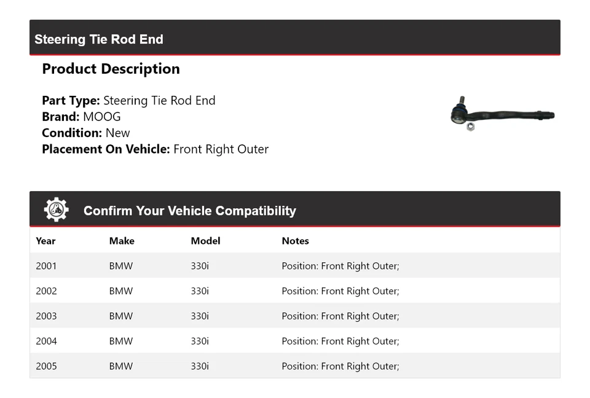Select the 2002 year cell
This screenshot has height=398, width=590.
pos(46,291)
